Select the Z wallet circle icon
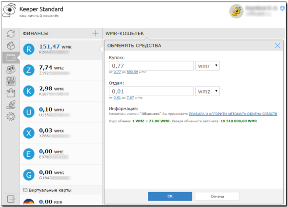288x207 pixels. tap(29, 70)
